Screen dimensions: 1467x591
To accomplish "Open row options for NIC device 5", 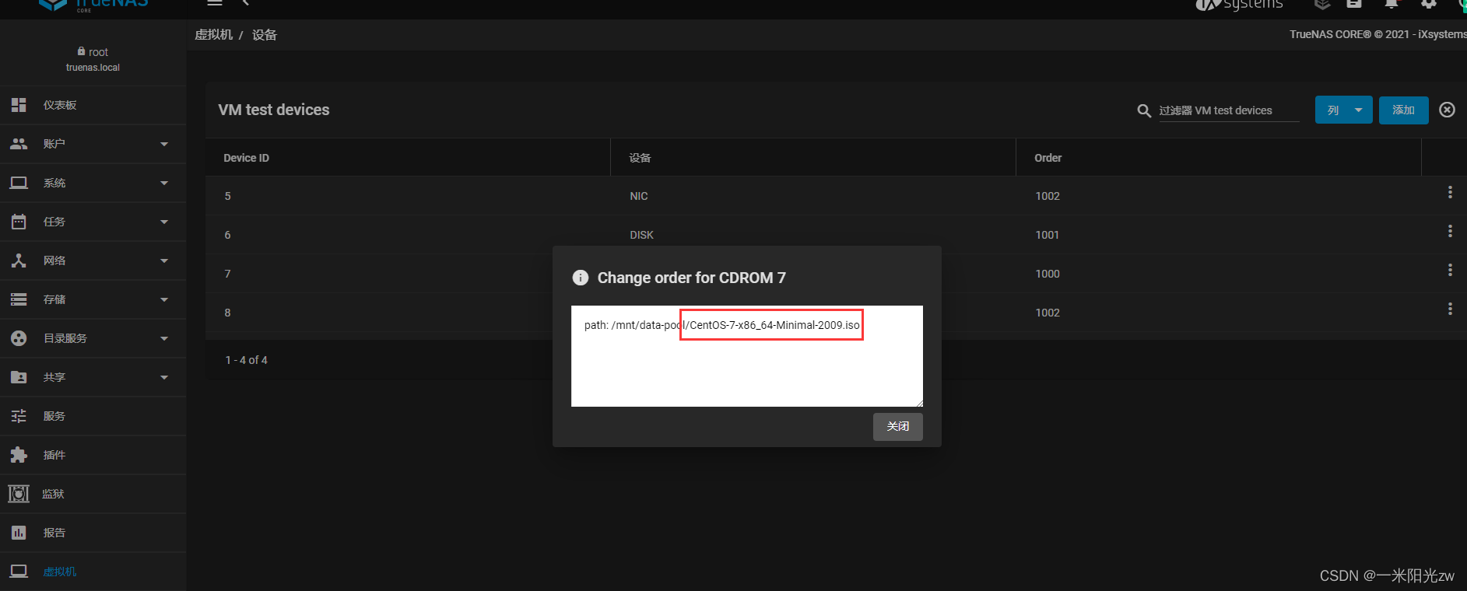I will 1450,192.
